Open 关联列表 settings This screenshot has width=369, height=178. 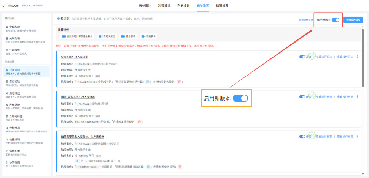coord(27,40)
